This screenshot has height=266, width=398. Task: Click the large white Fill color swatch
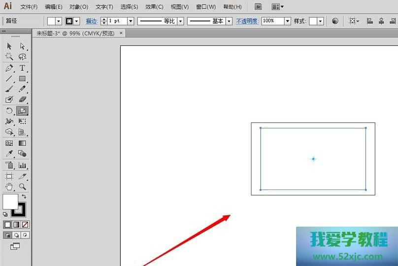click(10, 201)
